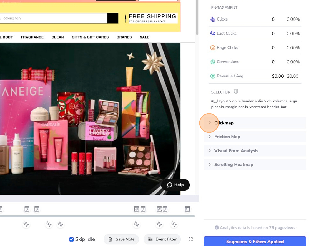Viewport: 311px width, 246px height.
Task: Expand the Scrolling Heatmap section
Action: click(255, 164)
